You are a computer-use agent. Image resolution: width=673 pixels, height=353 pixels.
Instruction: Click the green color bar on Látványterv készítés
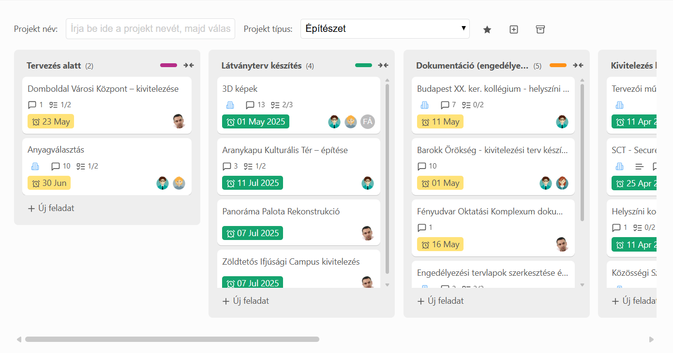click(363, 65)
